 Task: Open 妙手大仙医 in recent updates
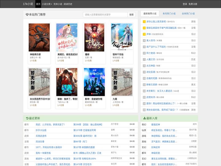click(x=41, y=130)
